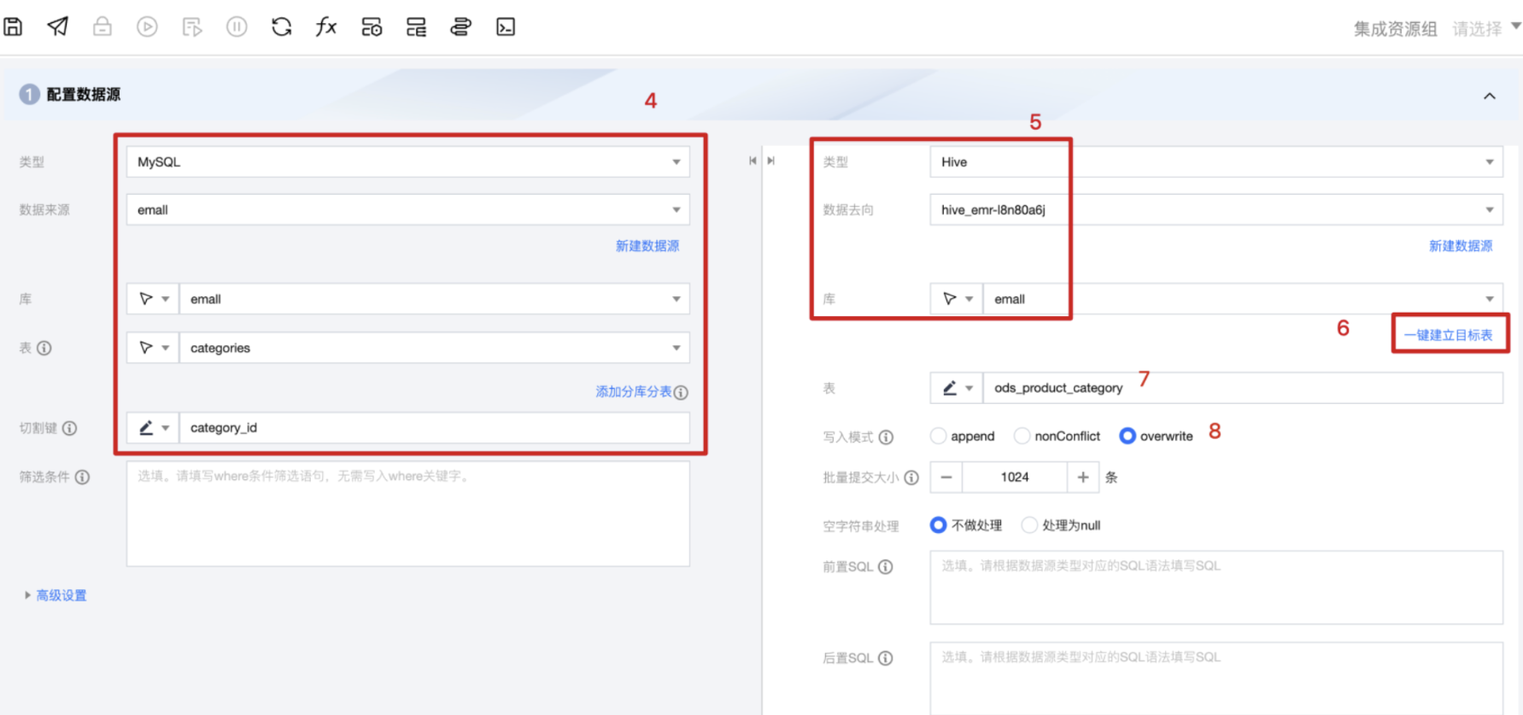Click 一键建立目标表 link

[1449, 335]
